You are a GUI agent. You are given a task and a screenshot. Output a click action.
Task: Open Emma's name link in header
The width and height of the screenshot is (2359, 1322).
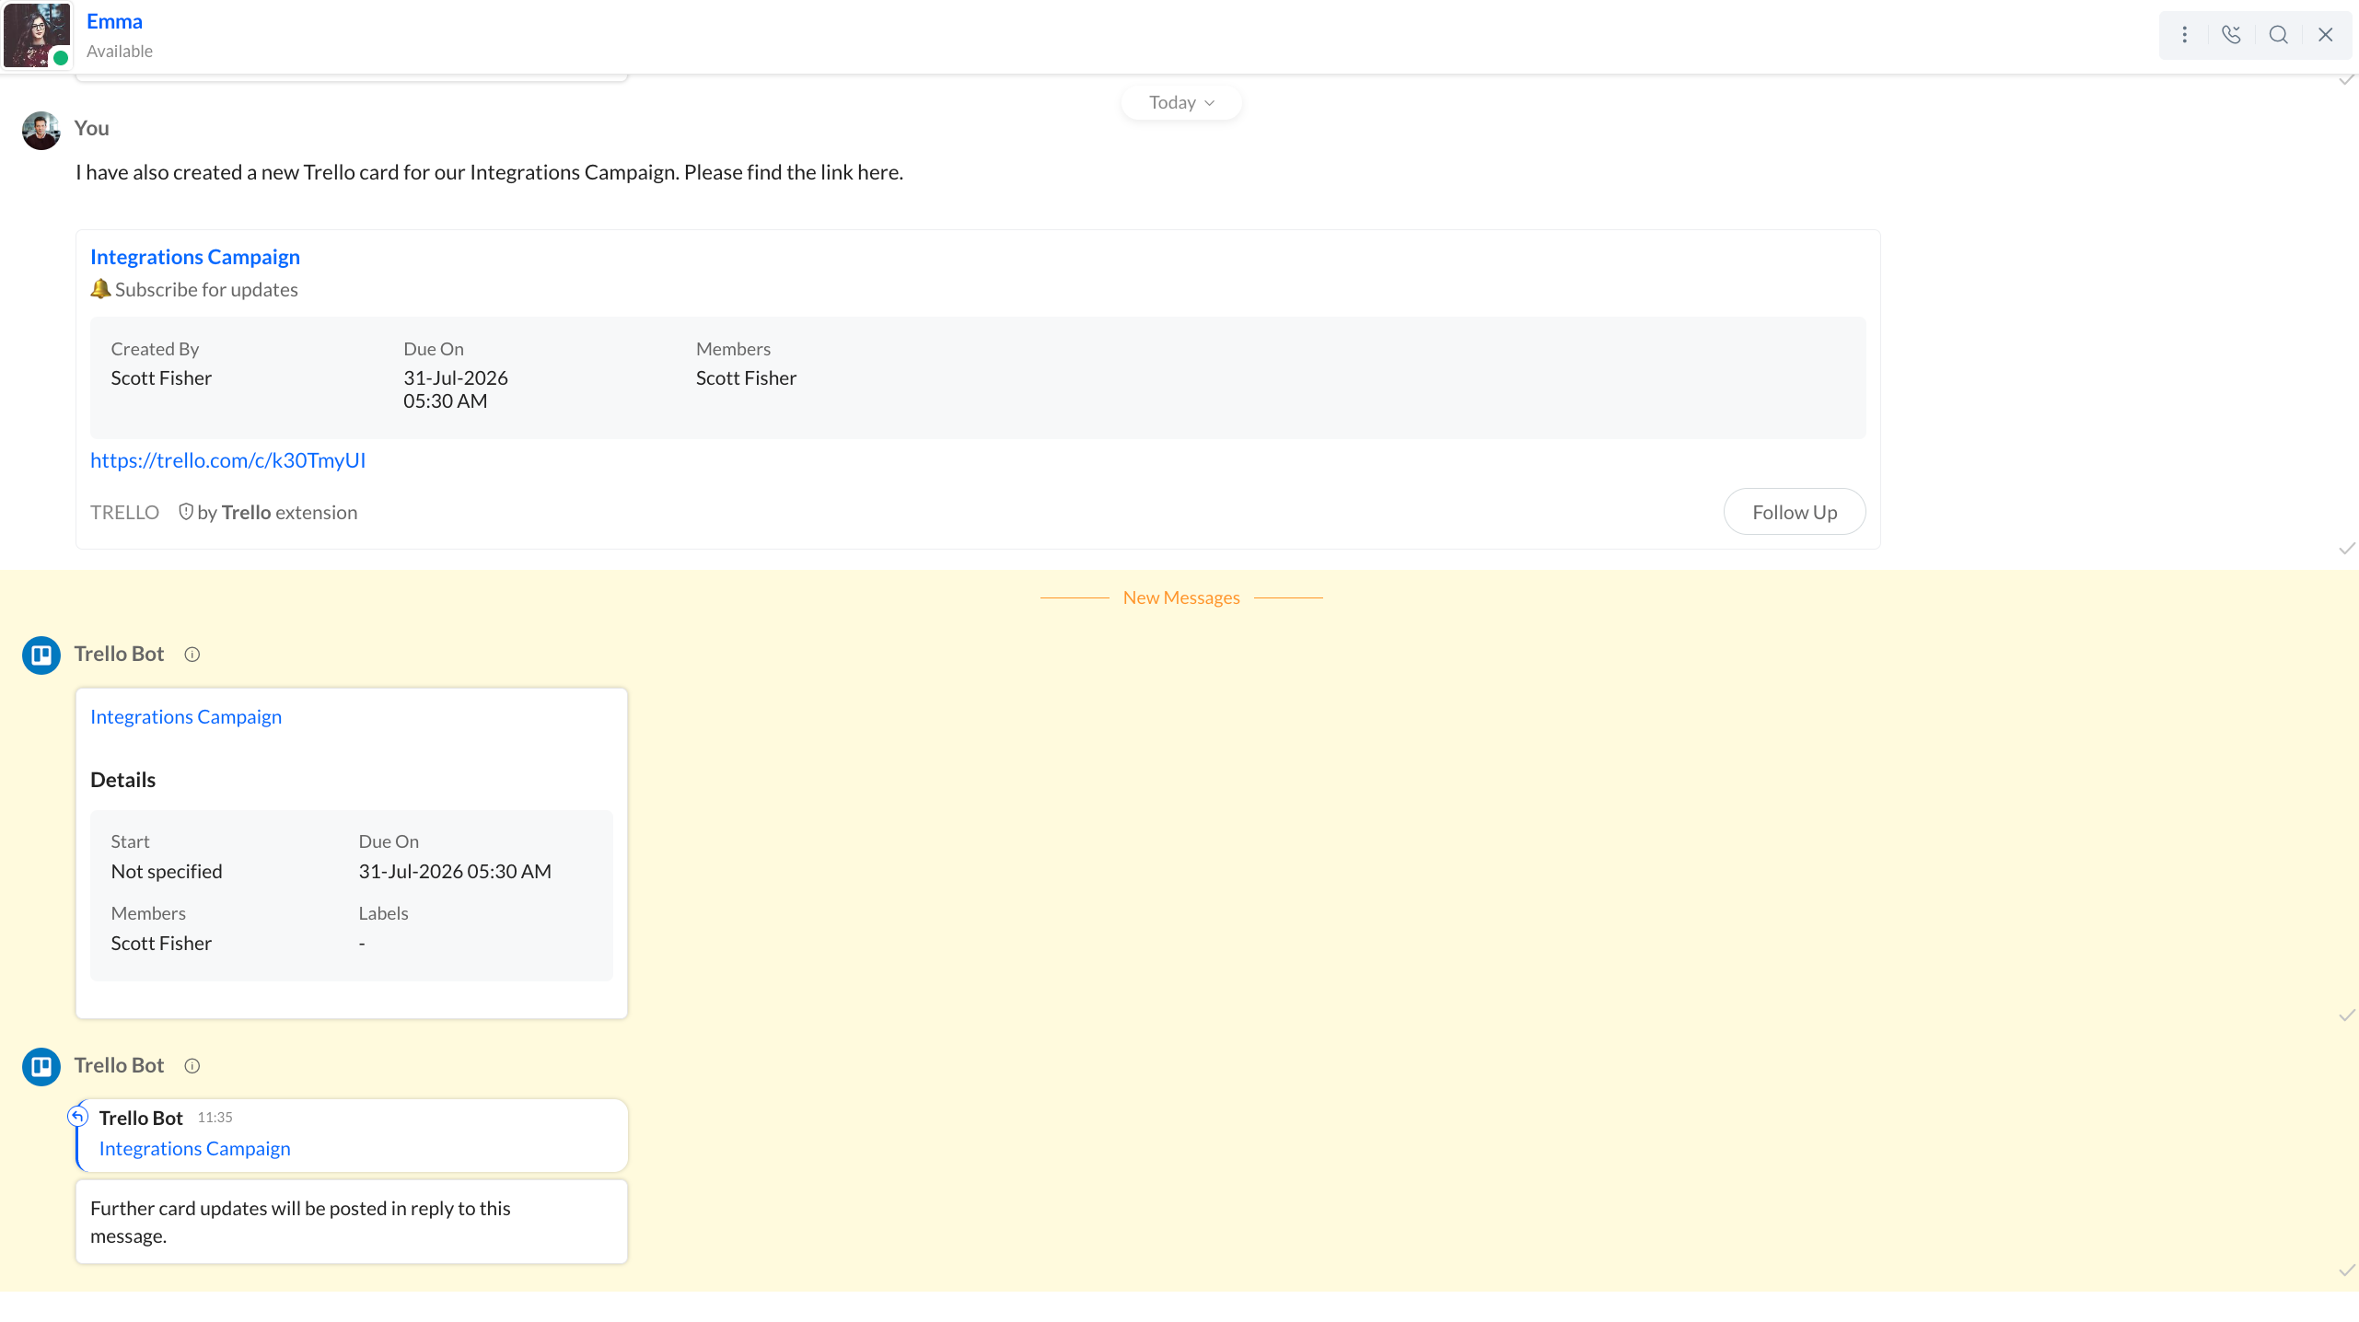click(x=114, y=21)
